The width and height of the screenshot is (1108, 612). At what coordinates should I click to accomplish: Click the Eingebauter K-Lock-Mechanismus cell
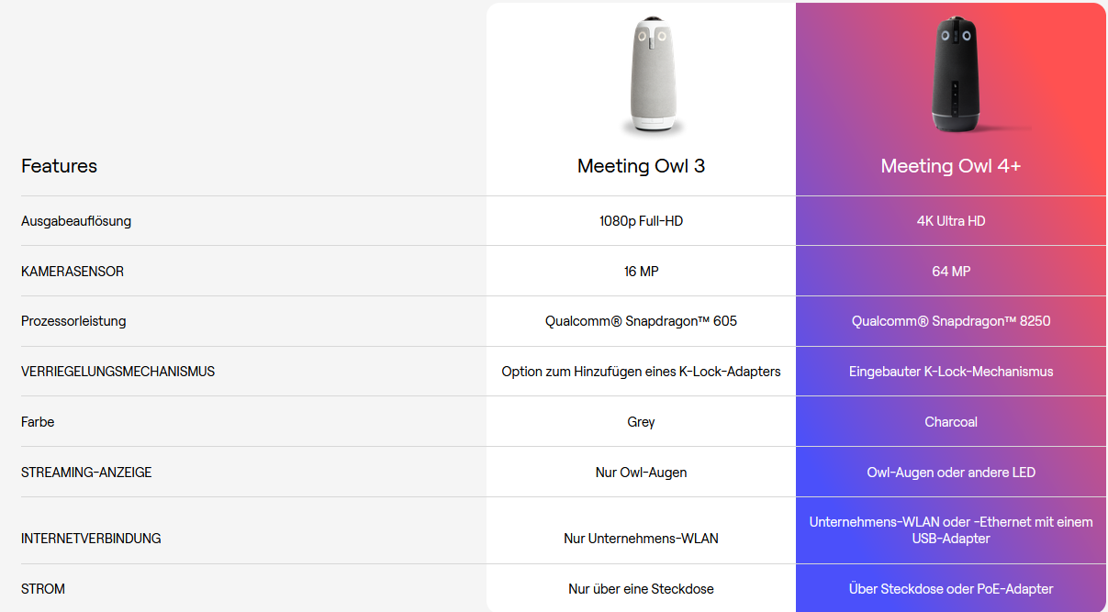(x=951, y=372)
